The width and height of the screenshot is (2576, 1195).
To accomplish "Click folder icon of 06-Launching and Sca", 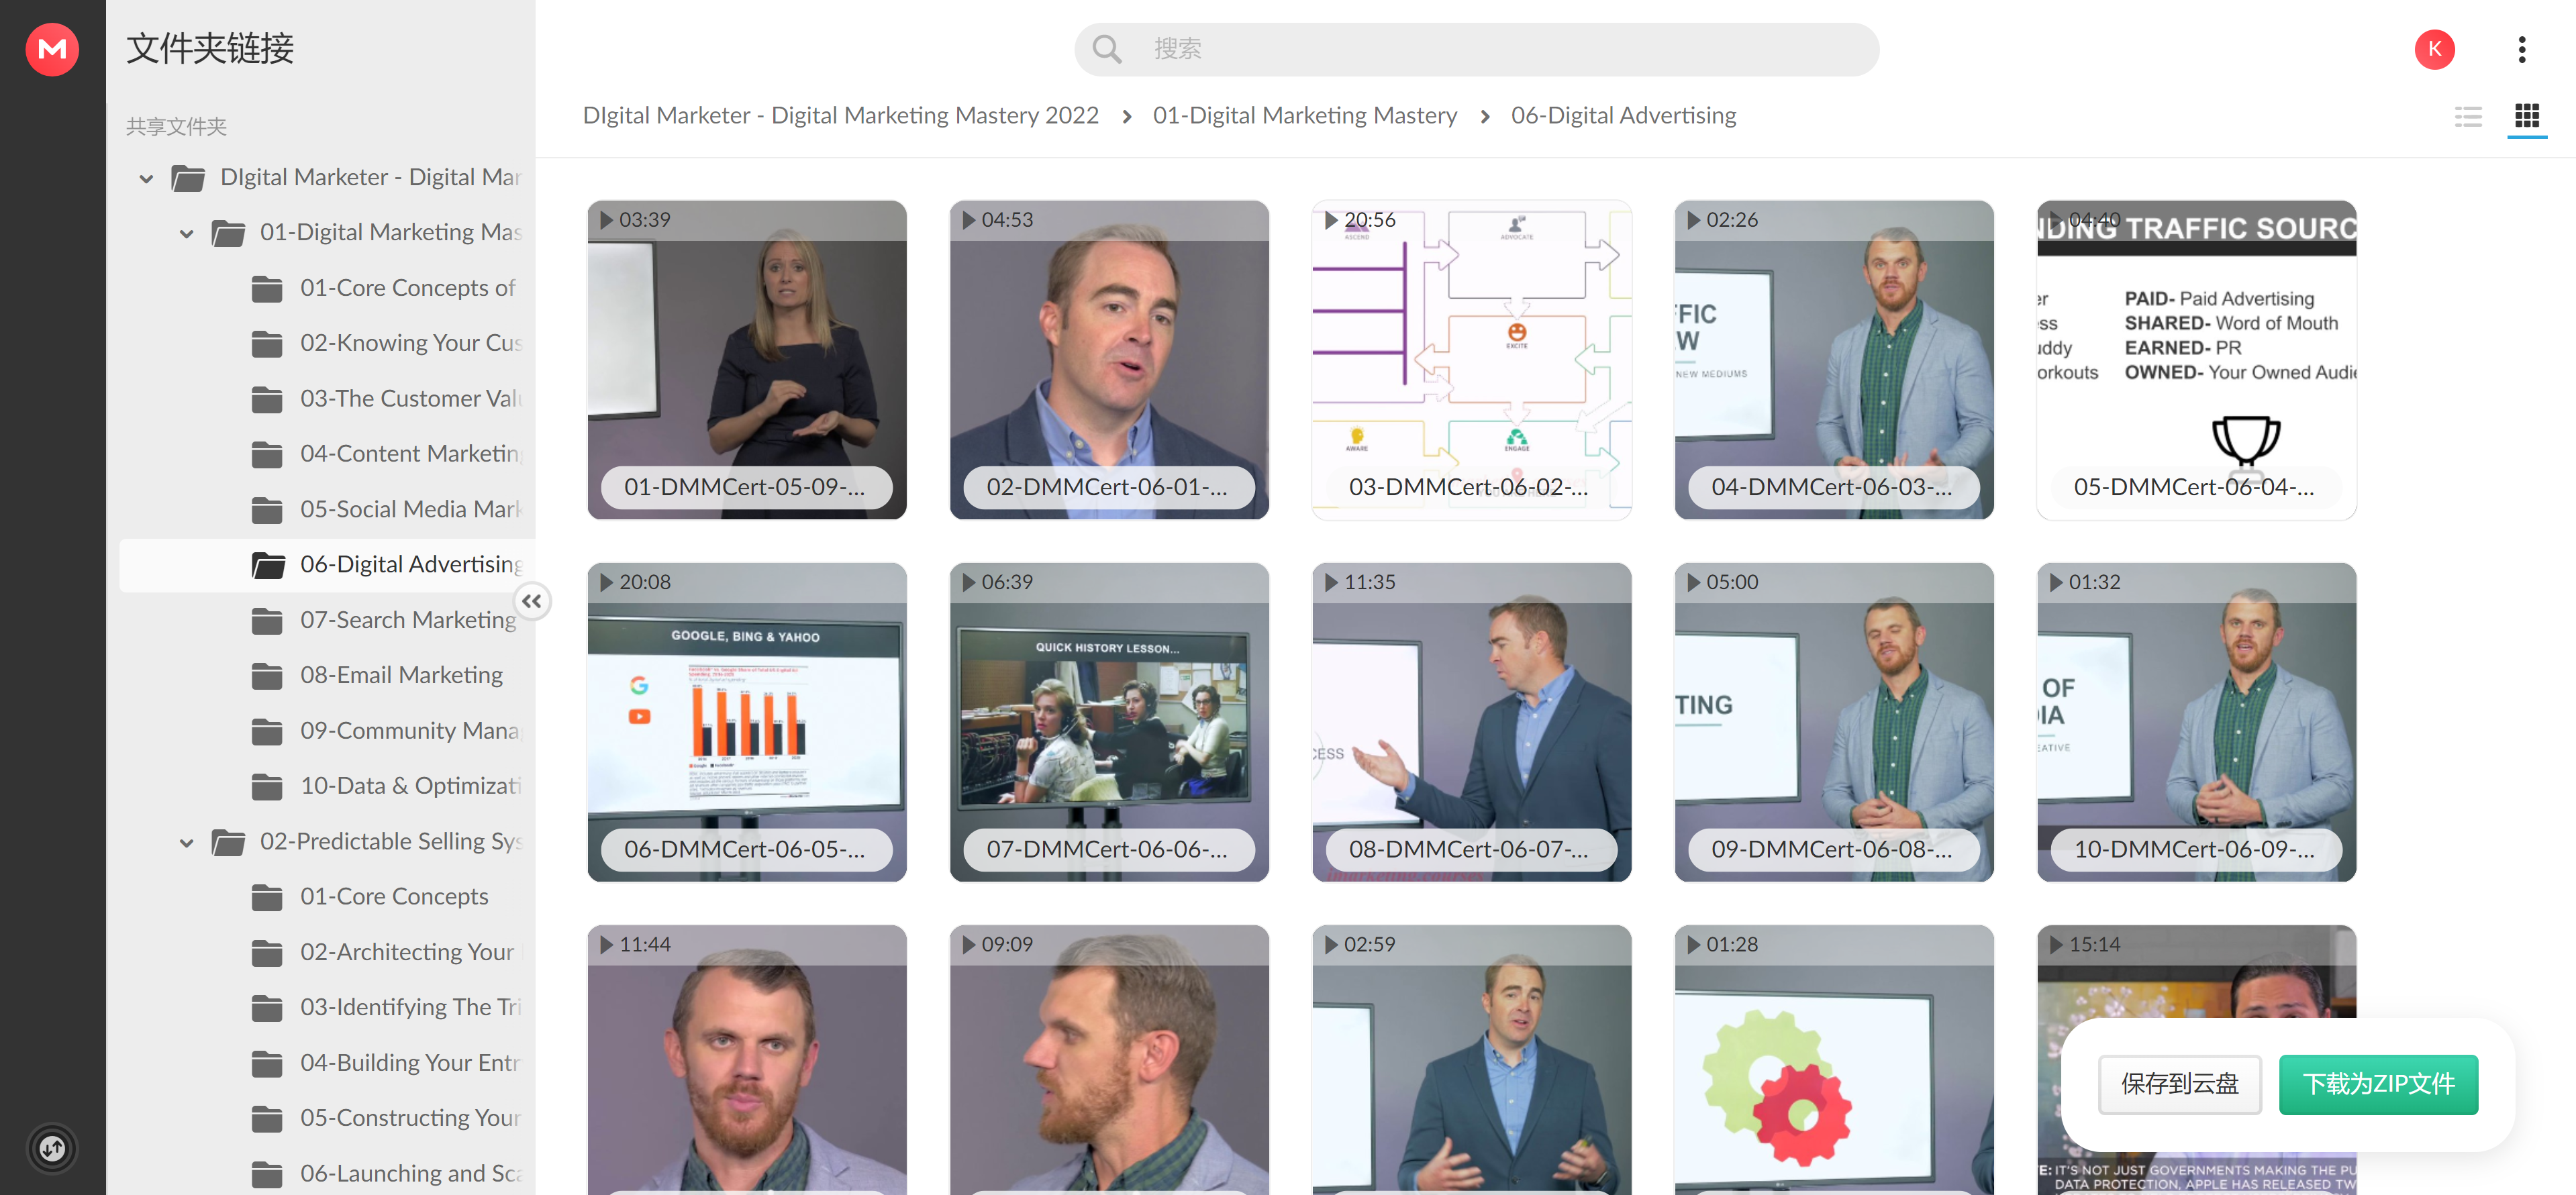I will [266, 1174].
